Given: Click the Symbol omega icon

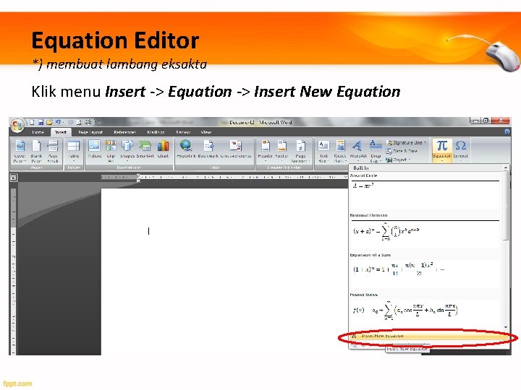Looking at the screenshot, I should click(460, 146).
